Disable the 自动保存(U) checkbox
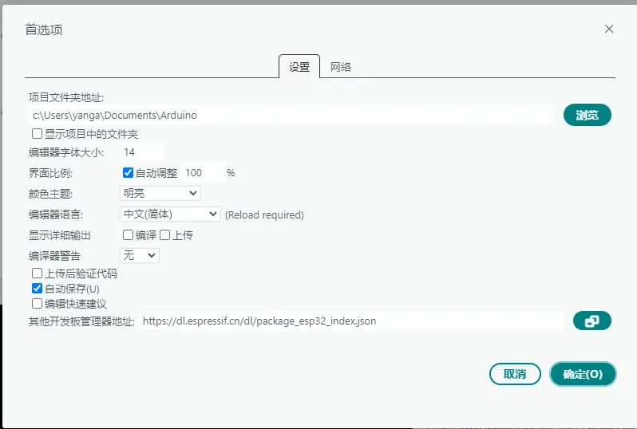Image resolution: width=637 pixels, height=429 pixels. click(x=37, y=289)
